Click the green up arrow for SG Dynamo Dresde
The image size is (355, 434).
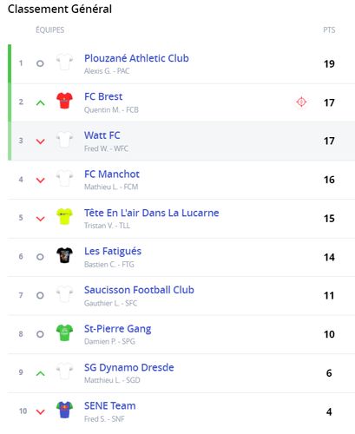(x=41, y=373)
